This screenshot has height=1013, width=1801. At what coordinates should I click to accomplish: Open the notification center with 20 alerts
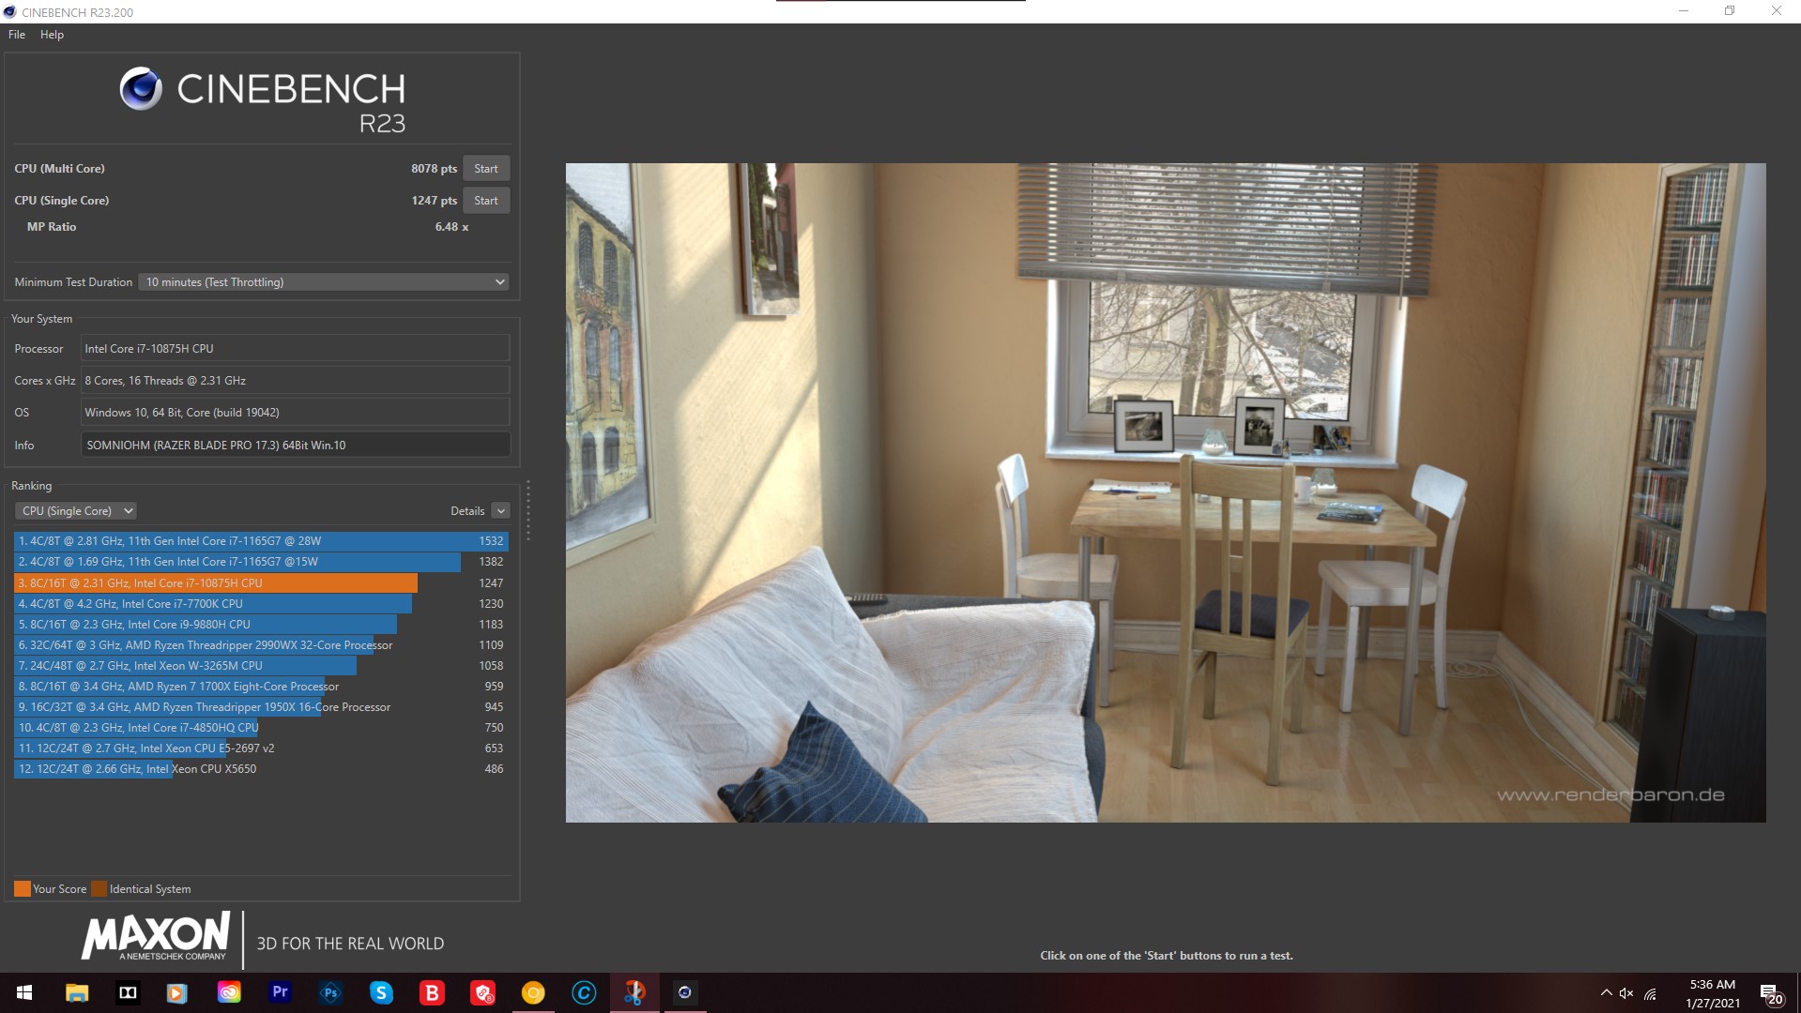click(x=1772, y=993)
